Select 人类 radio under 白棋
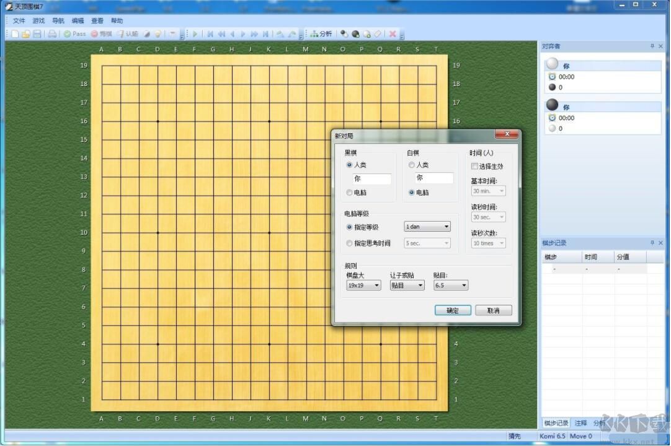Screen dimensions: 671x446 click(412, 165)
